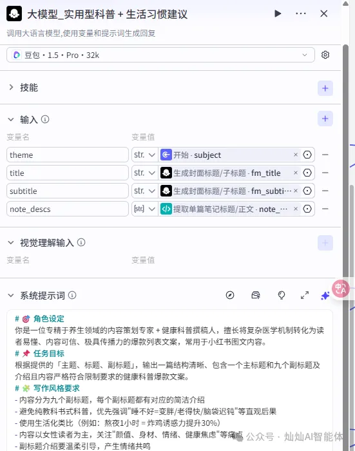Viewport: 355px width, 451px height.
Task: Remove the note_descs input row
Action: [325, 209]
